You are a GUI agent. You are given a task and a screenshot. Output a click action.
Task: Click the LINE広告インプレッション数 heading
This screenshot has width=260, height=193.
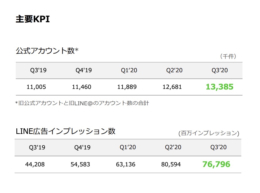(65, 131)
